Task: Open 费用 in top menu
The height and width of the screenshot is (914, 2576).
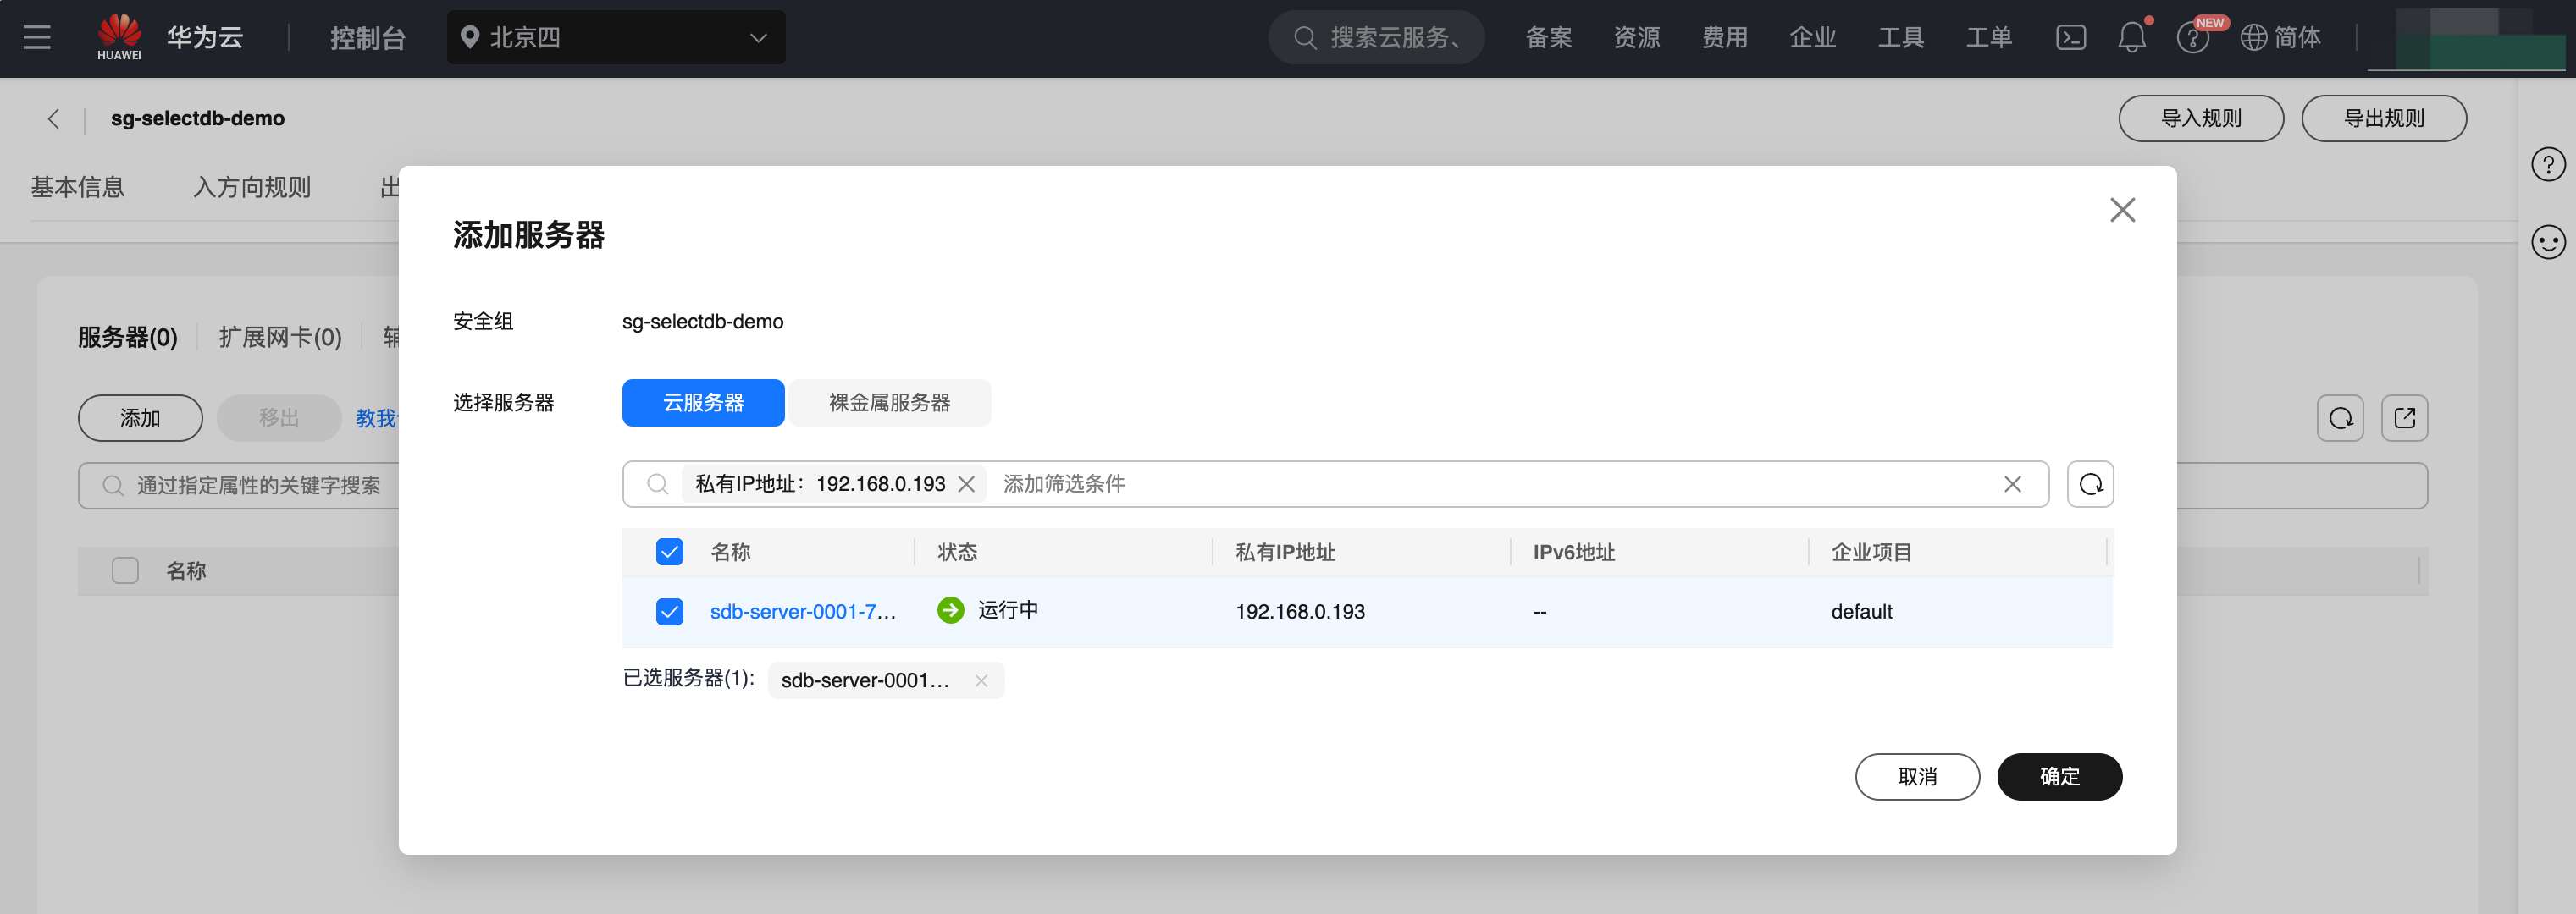Action: pyautogui.click(x=1725, y=38)
